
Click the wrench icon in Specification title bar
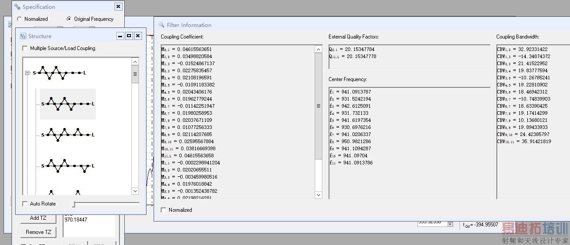coord(17,7)
